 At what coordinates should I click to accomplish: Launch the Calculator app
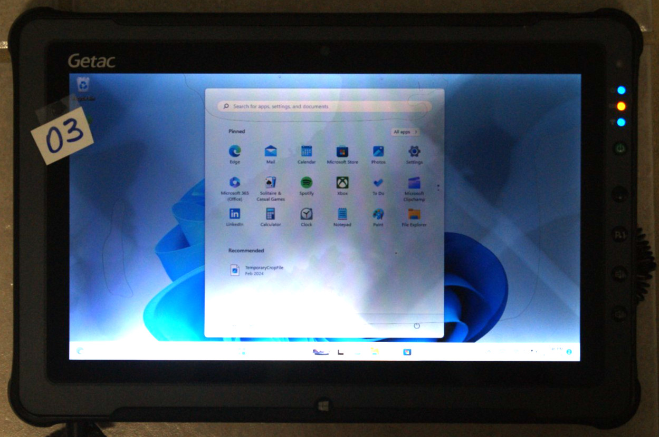pos(271,217)
